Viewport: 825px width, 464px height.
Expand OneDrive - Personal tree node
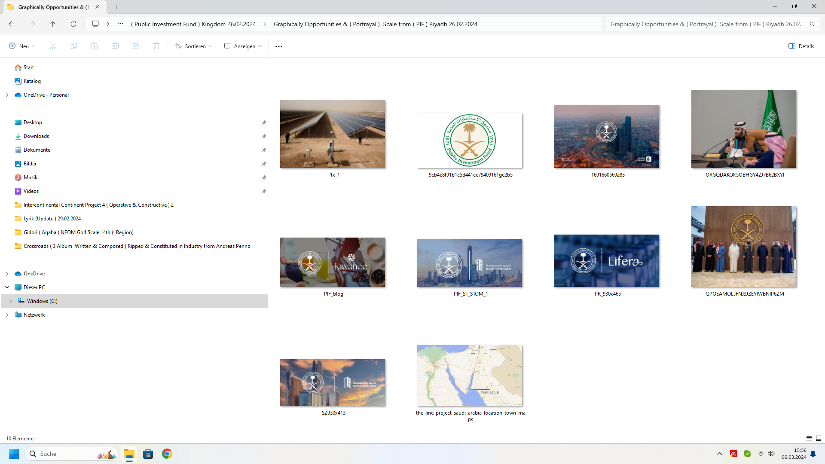point(7,95)
